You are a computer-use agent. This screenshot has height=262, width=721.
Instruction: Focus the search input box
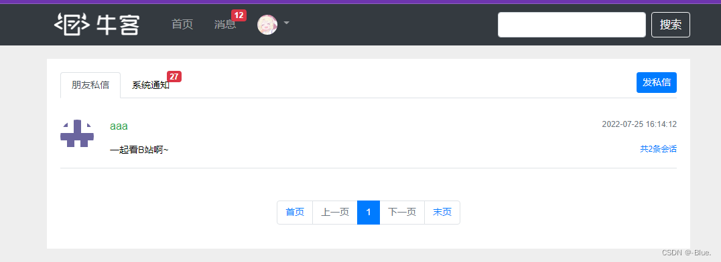coord(572,25)
